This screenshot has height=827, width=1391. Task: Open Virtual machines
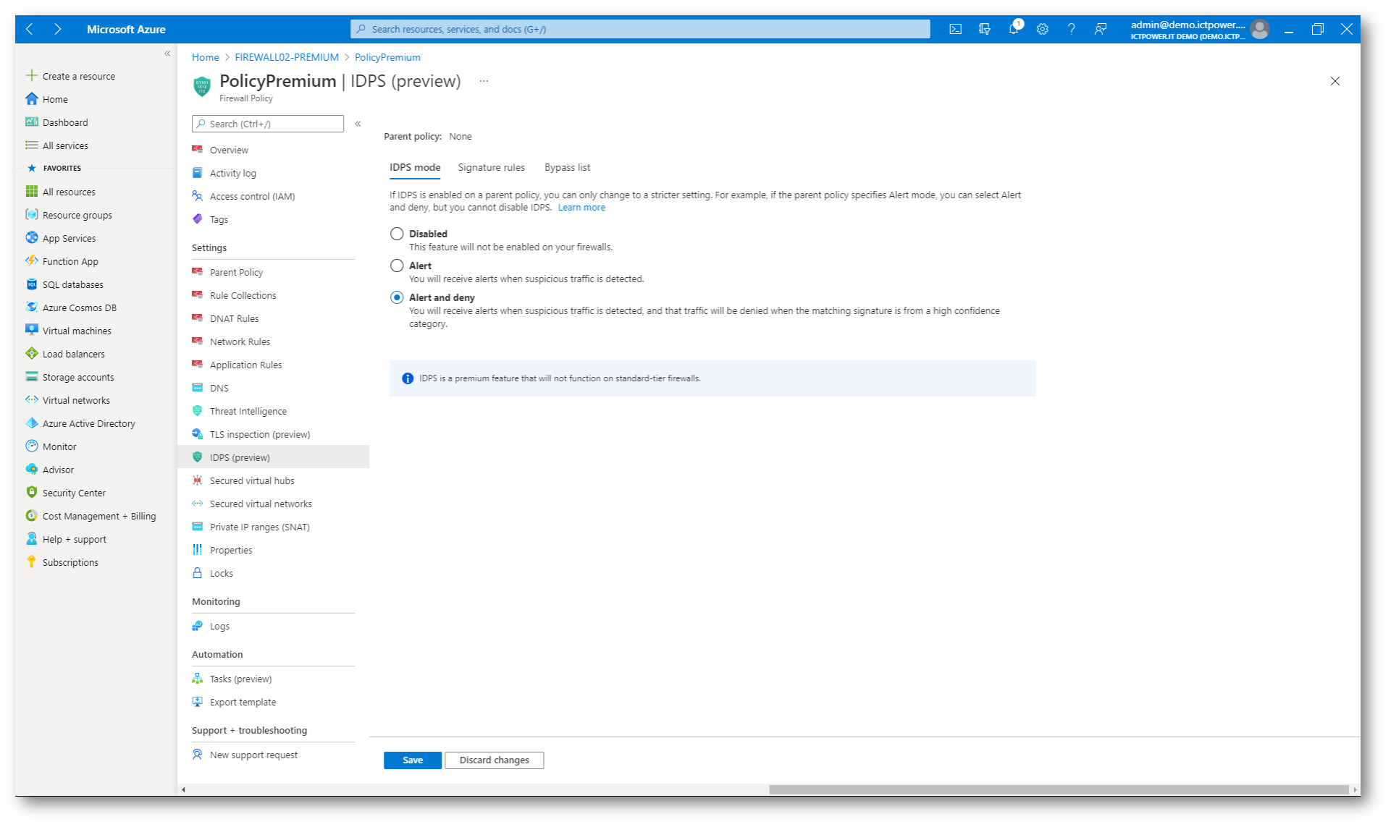point(77,331)
